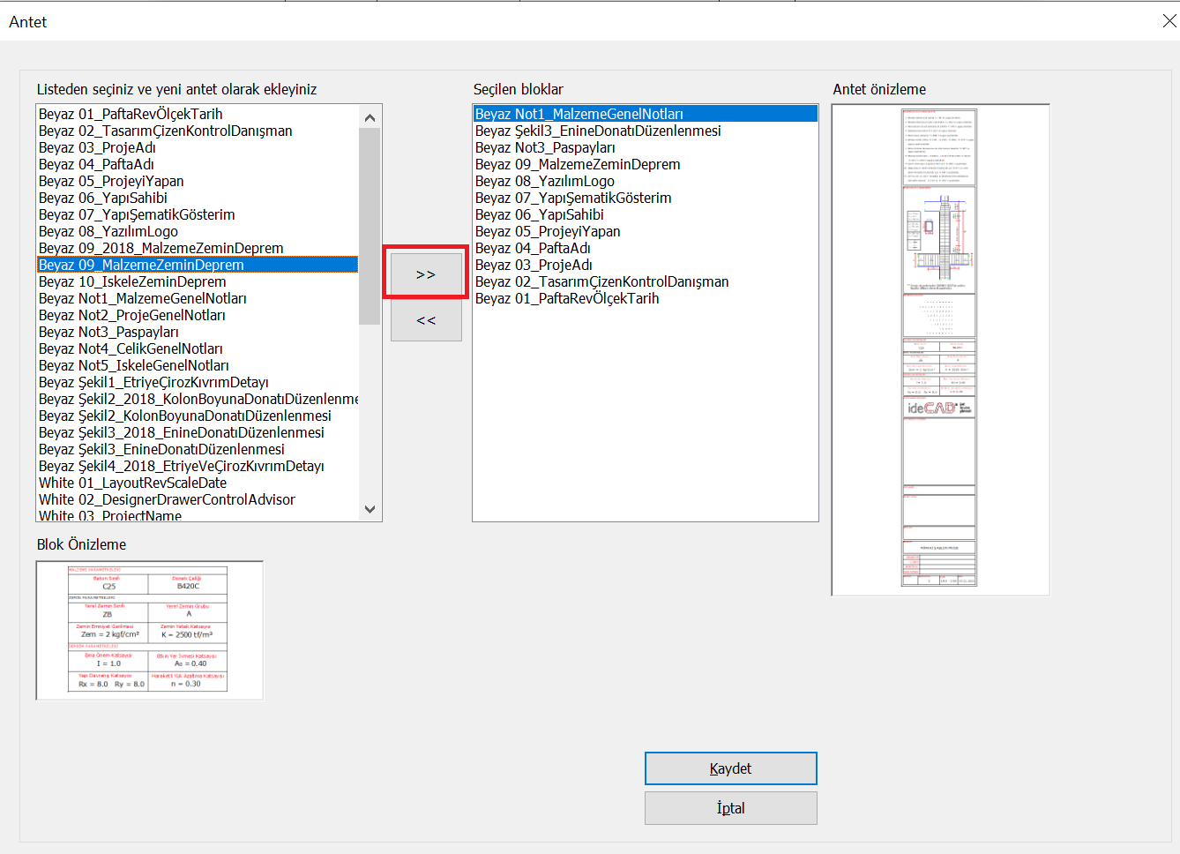The height and width of the screenshot is (854, 1180).
Task: Click the available-blocks list scroll down arrow
Action: click(x=370, y=509)
